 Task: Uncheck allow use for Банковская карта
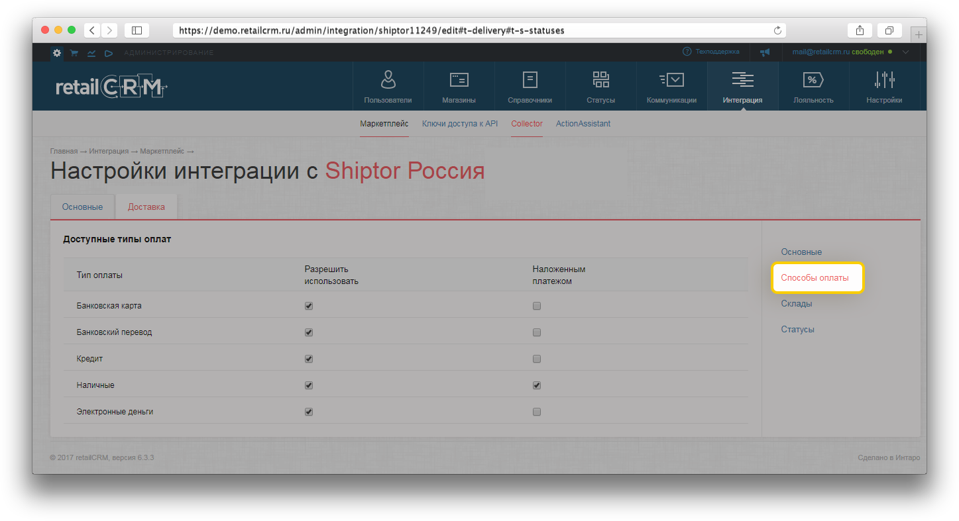pyautogui.click(x=309, y=306)
